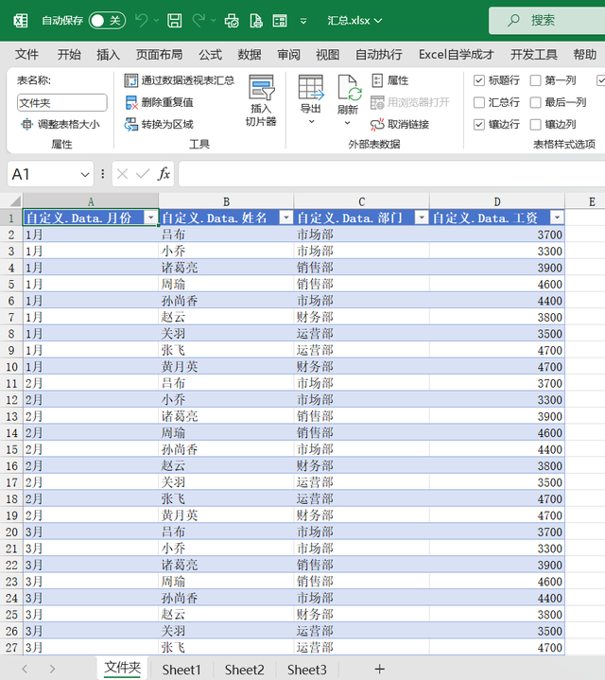Open the Excel自学成才 tab

[x=456, y=55]
